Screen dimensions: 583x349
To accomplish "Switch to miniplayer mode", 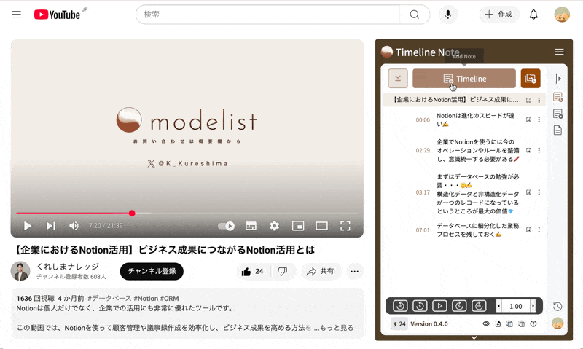I will coord(298,226).
